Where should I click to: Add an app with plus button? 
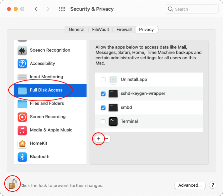(x=99, y=139)
